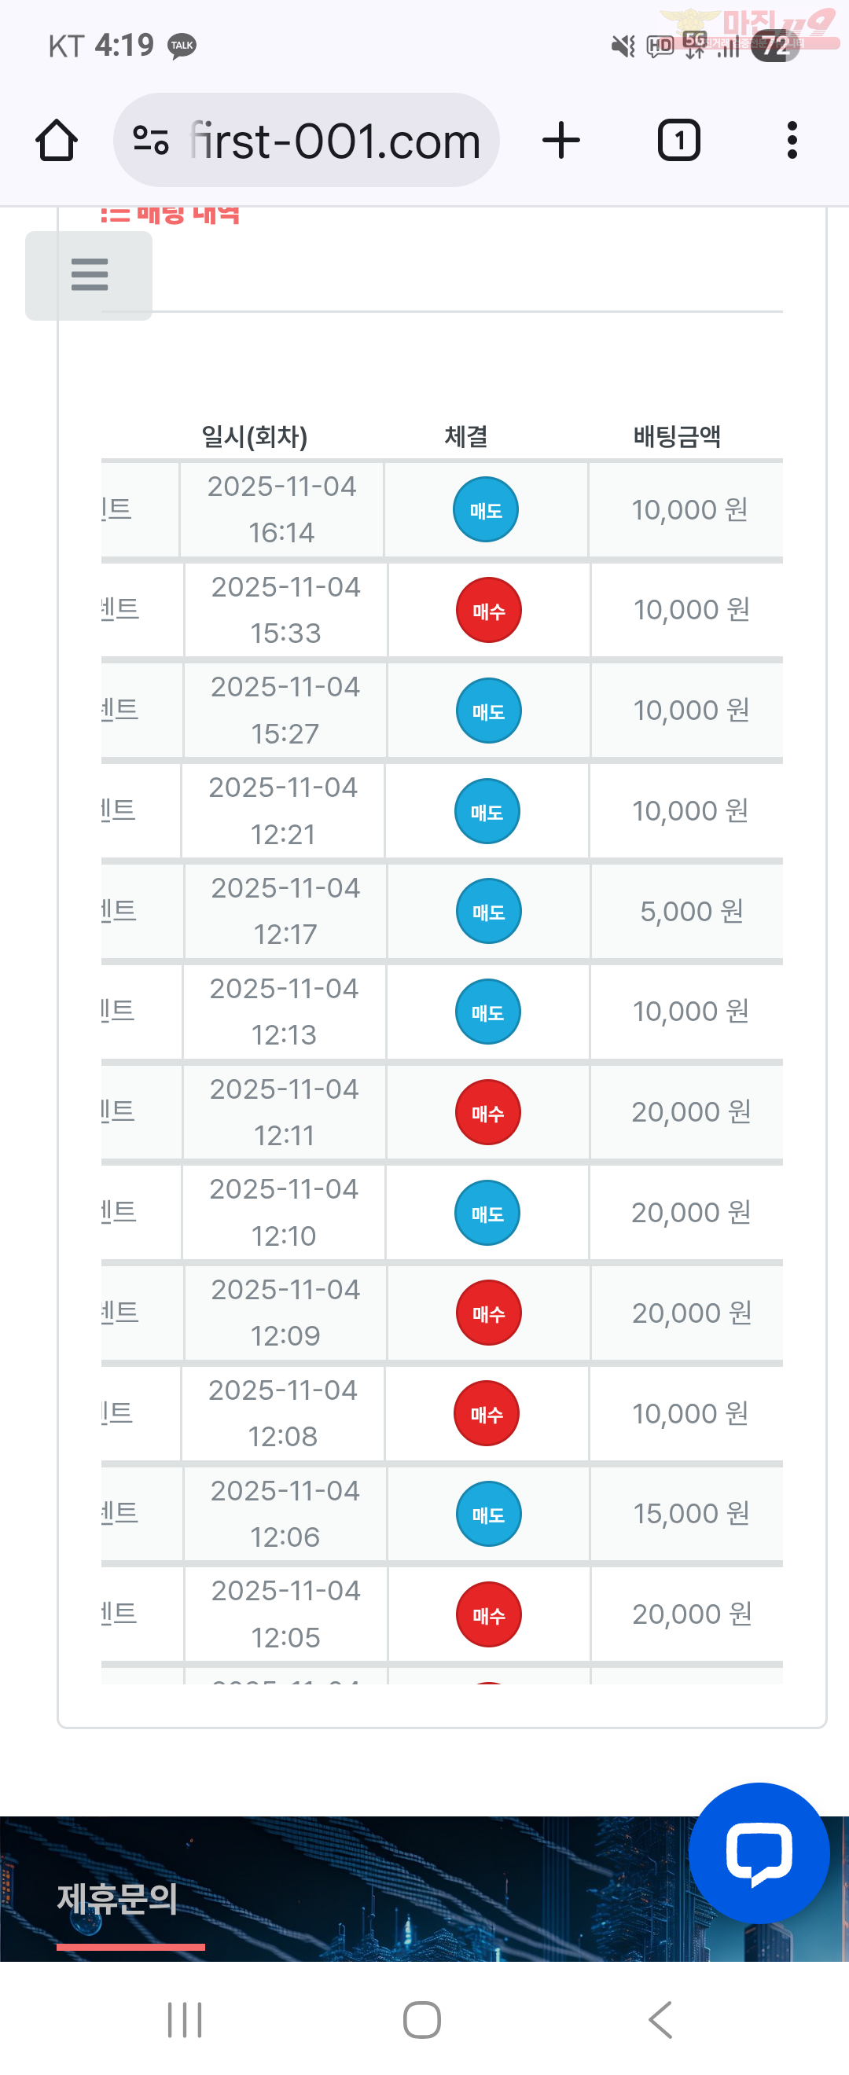This screenshot has width=849, height=2075.
Task: Open the tab switcher showing 1 tab
Action: coord(678,141)
